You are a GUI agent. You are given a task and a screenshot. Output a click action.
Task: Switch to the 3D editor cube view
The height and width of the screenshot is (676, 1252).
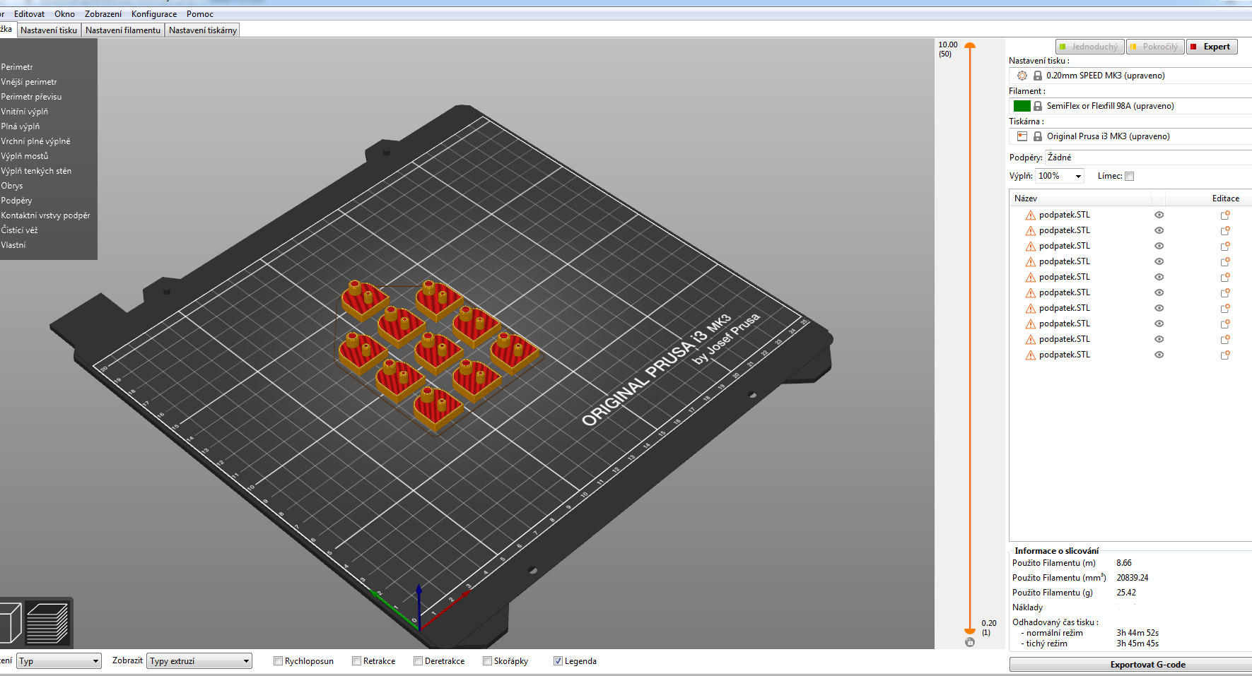10,623
